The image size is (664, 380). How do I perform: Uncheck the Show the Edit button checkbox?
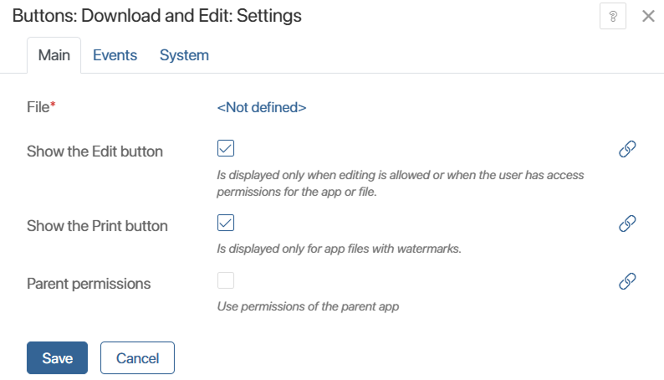pyautogui.click(x=226, y=148)
